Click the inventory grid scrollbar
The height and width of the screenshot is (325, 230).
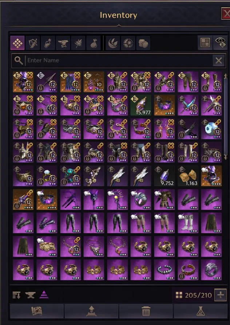tap(225, 117)
